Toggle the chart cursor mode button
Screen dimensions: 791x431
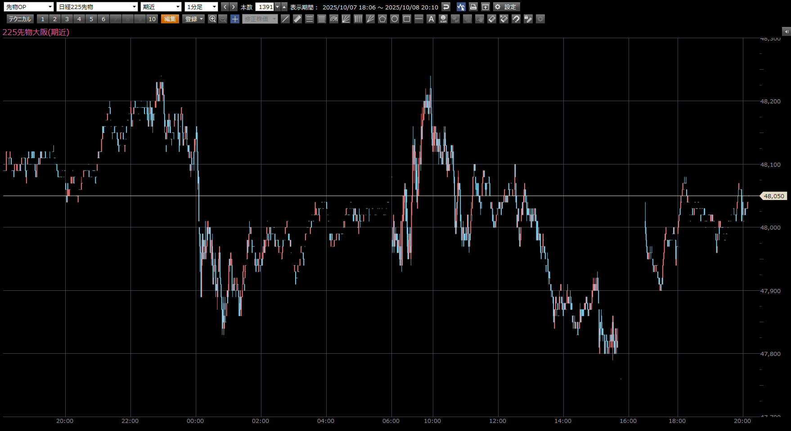click(x=461, y=7)
